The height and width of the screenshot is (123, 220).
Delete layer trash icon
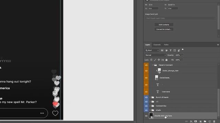[214, 122]
